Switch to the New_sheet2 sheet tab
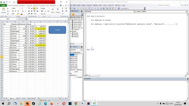 [32, 98]
